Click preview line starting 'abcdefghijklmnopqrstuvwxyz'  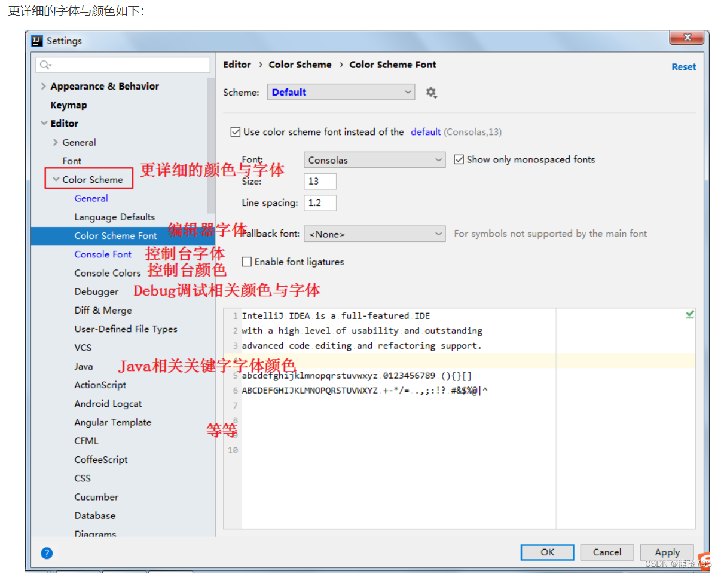coord(357,376)
